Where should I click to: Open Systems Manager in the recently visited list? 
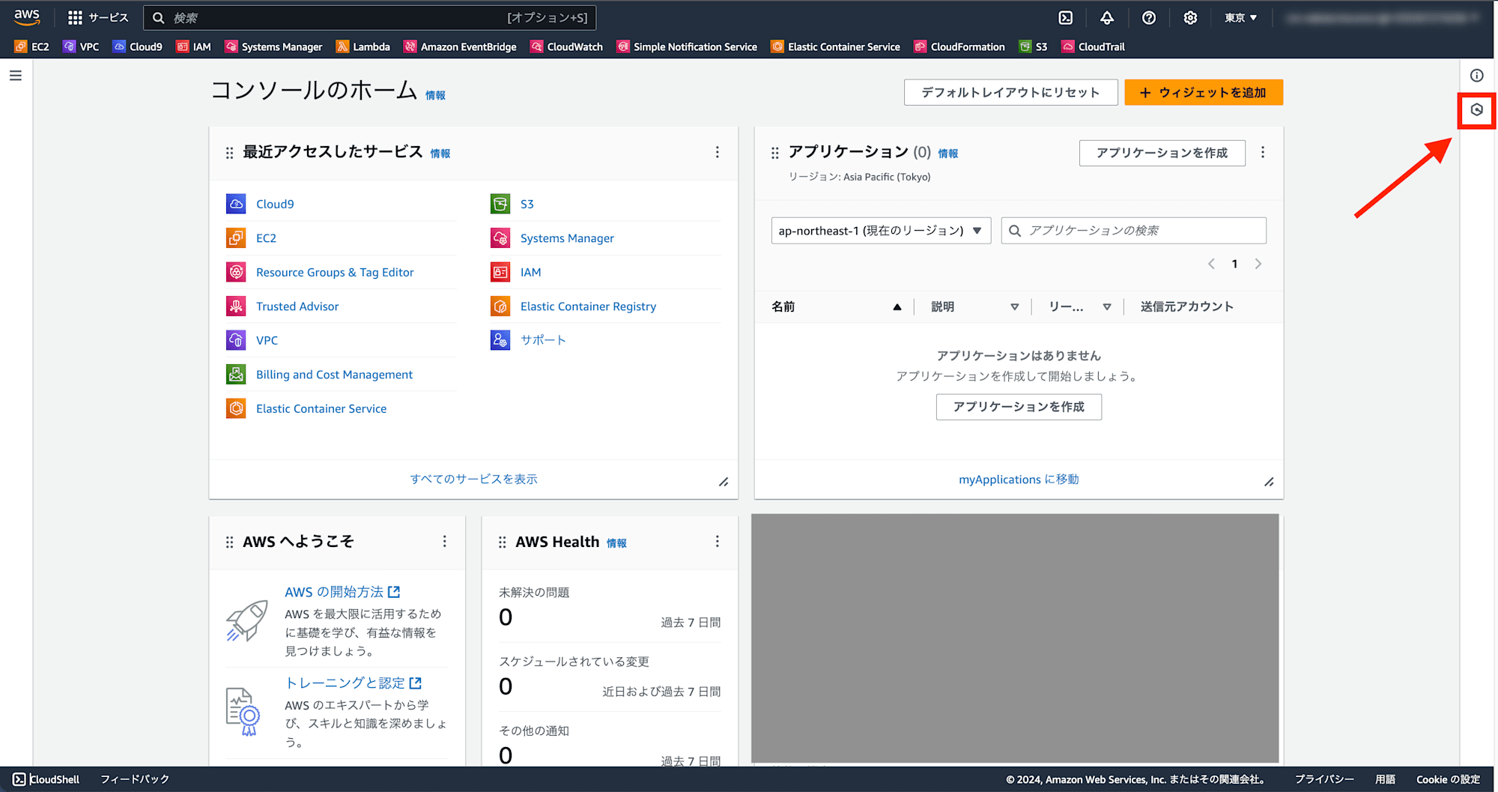click(567, 238)
